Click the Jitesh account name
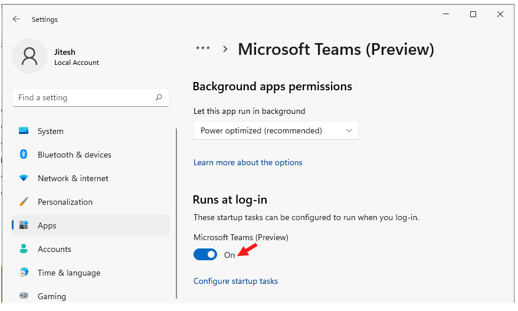The image size is (518, 311). [x=65, y=52]
